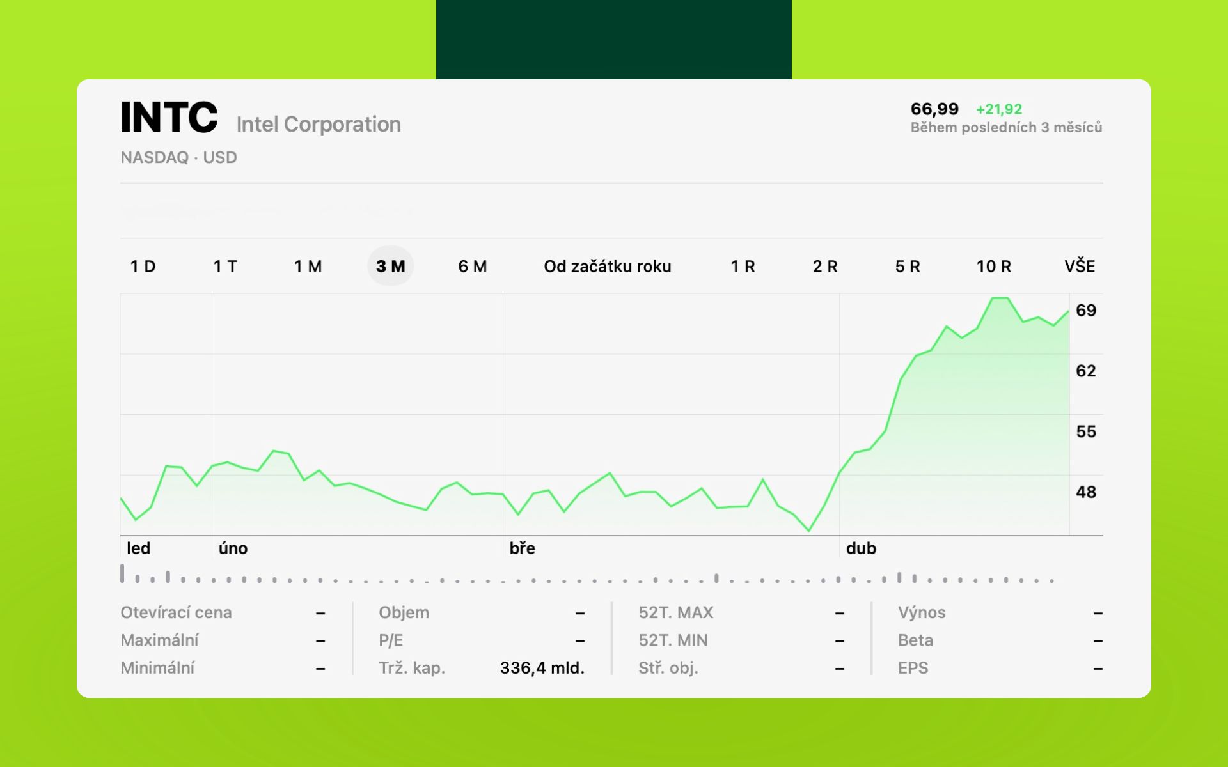Click the Trž. kap. 336,4 mld. value
The height and width of the screenshot is (767, 1228).
(542, 668)
